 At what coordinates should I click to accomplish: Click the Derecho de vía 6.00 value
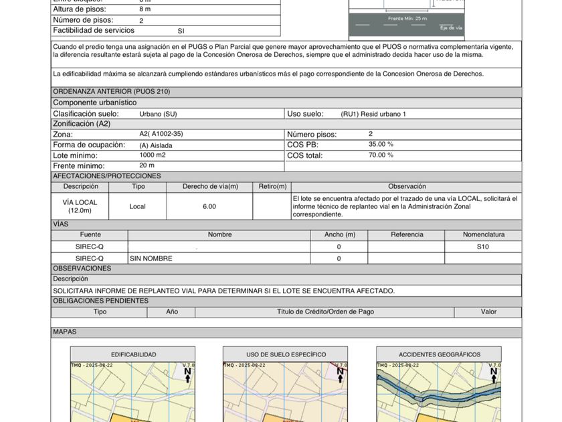[209, 206]
